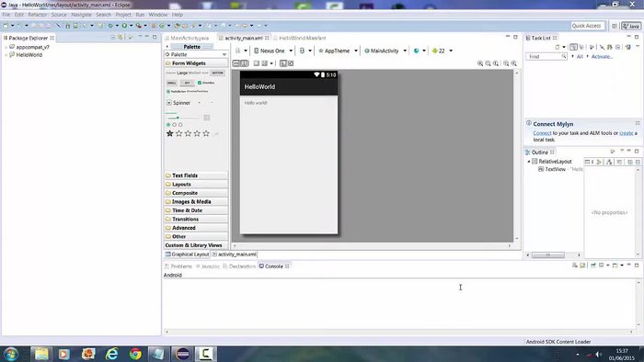
Task: Click the Activate... link in Task List
Action: 602,57
